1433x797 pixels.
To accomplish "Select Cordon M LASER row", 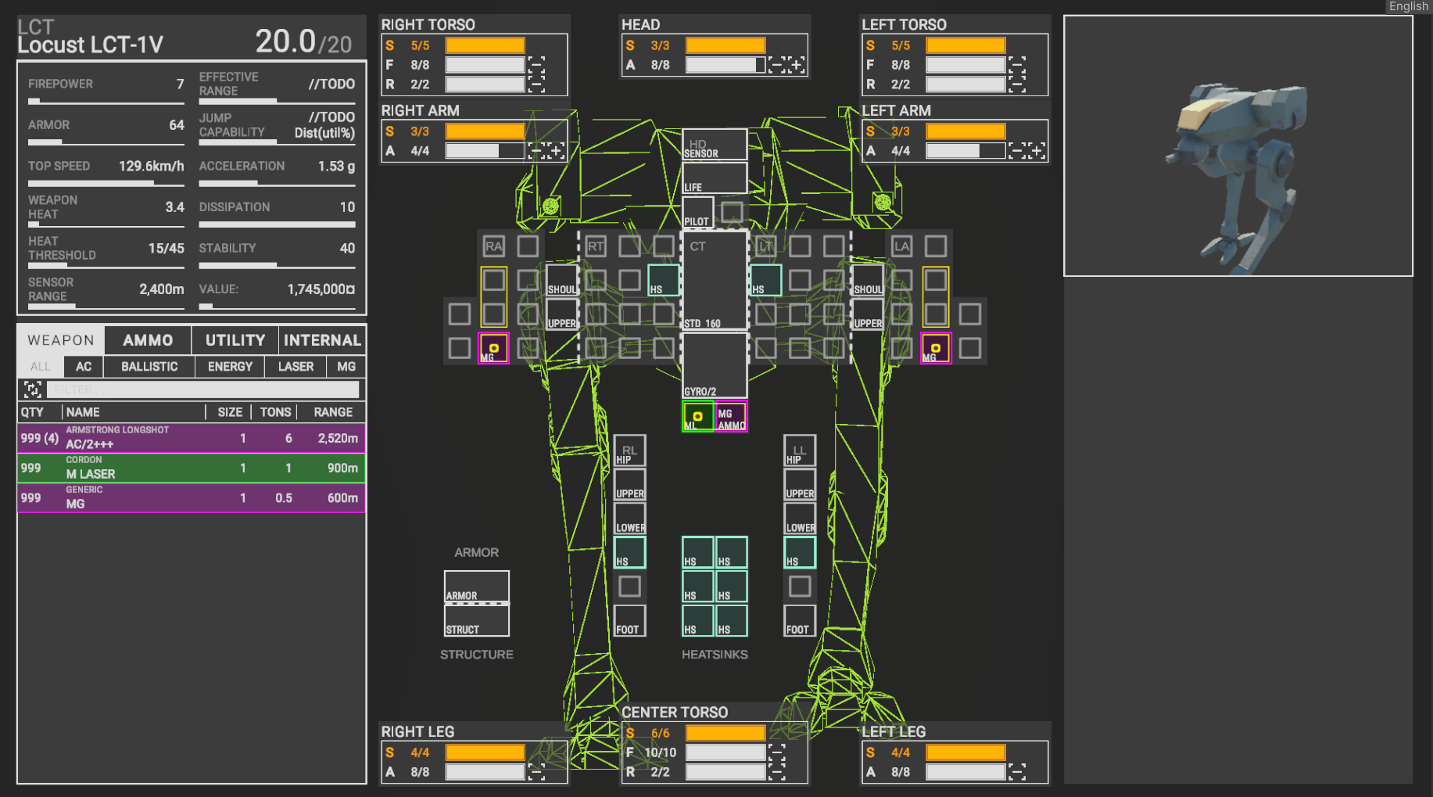I will (192, 468).
